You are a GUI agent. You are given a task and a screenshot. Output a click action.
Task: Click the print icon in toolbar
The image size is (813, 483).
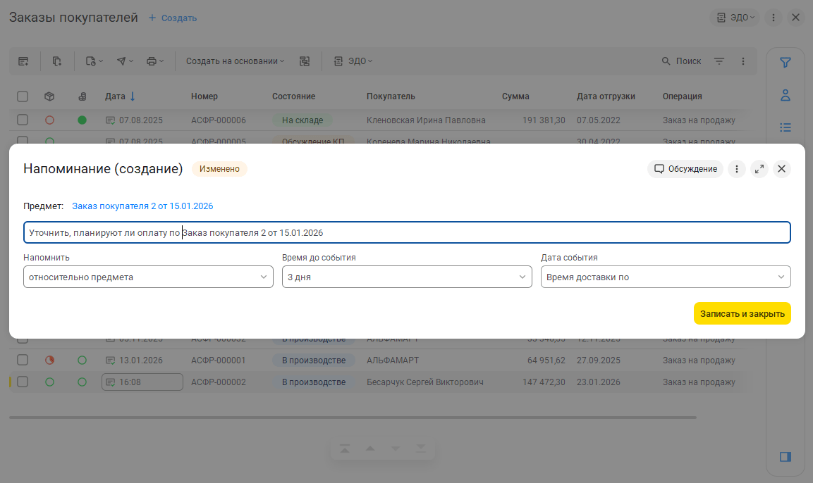point(154,61)
